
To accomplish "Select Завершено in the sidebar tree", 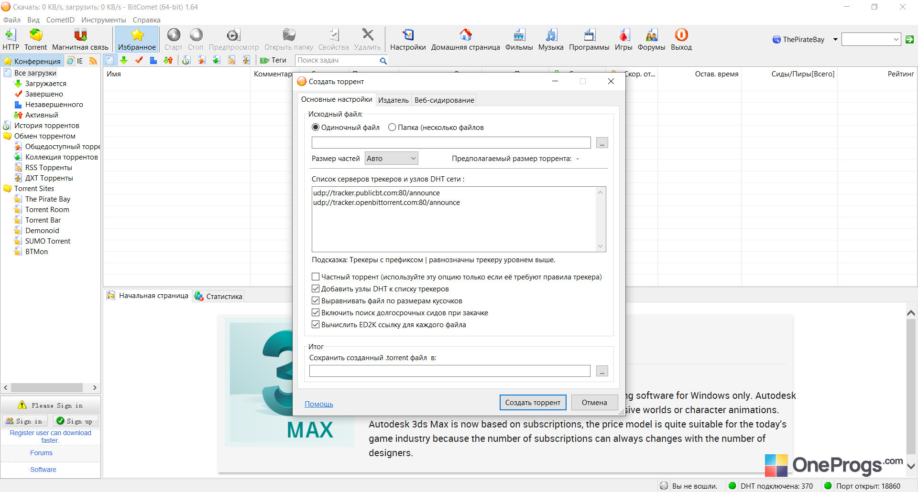I will point(44,94).
